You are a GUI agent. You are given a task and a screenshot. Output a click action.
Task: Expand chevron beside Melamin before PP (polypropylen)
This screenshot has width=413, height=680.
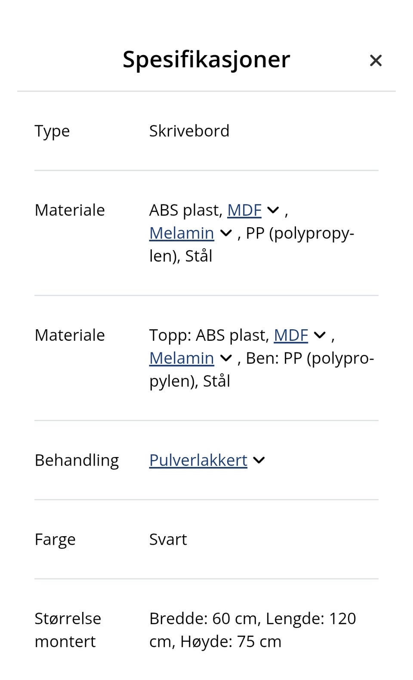pos(226,233)
